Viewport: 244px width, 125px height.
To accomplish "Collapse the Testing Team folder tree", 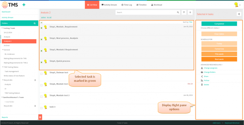I will coord(2,28).
